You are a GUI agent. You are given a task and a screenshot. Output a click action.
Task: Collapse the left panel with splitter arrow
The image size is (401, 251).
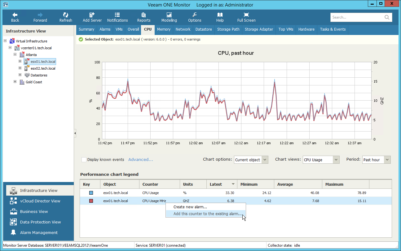(75, 133)
